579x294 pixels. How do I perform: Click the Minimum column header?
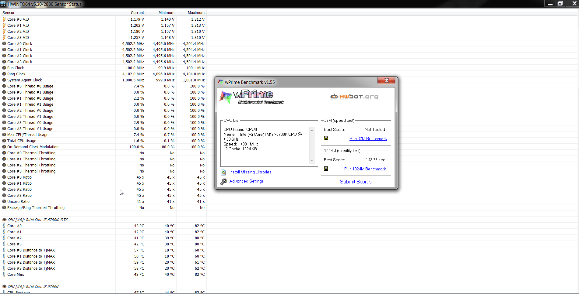[161, 12]
